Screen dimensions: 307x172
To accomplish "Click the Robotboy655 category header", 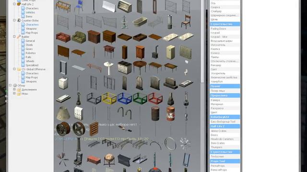I will coord(225,117).
